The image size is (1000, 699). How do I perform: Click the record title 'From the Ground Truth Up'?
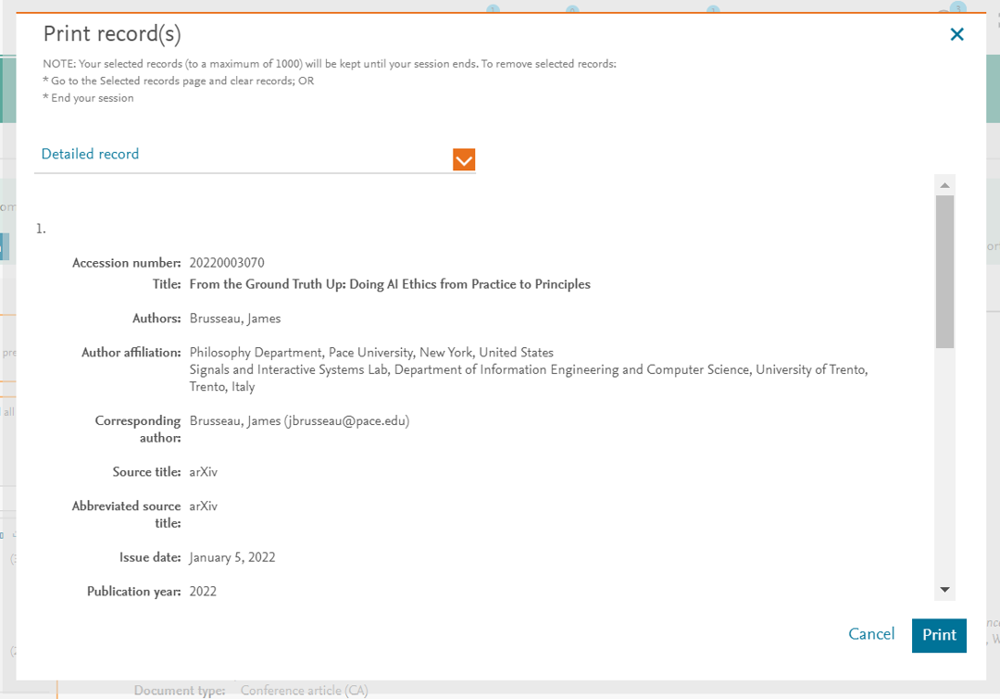click(x=389, y=284)
